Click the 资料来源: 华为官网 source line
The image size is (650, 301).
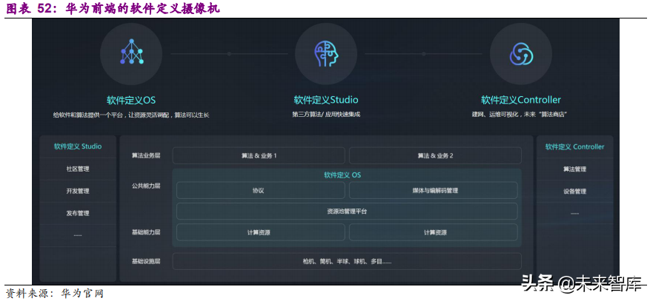tap(54, 294)
